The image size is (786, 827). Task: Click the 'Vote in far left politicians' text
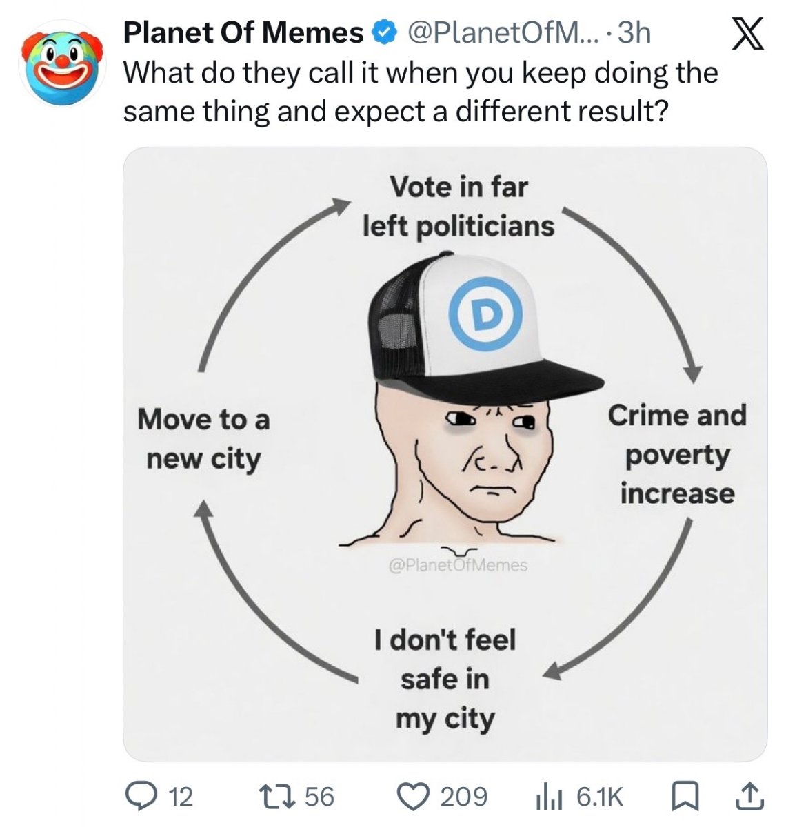click(458, 206)
